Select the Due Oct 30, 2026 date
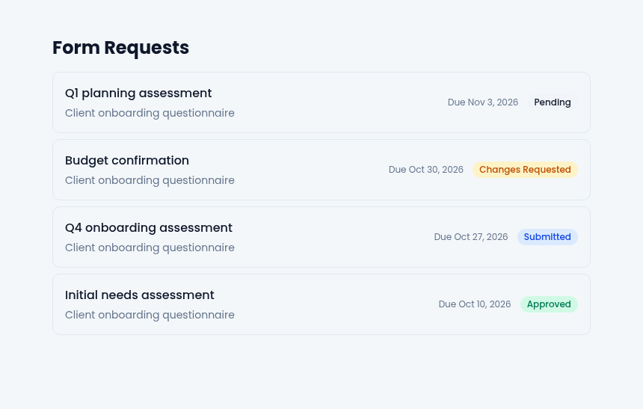The height and width of the screenshot is (409, 643). [425, 170]
